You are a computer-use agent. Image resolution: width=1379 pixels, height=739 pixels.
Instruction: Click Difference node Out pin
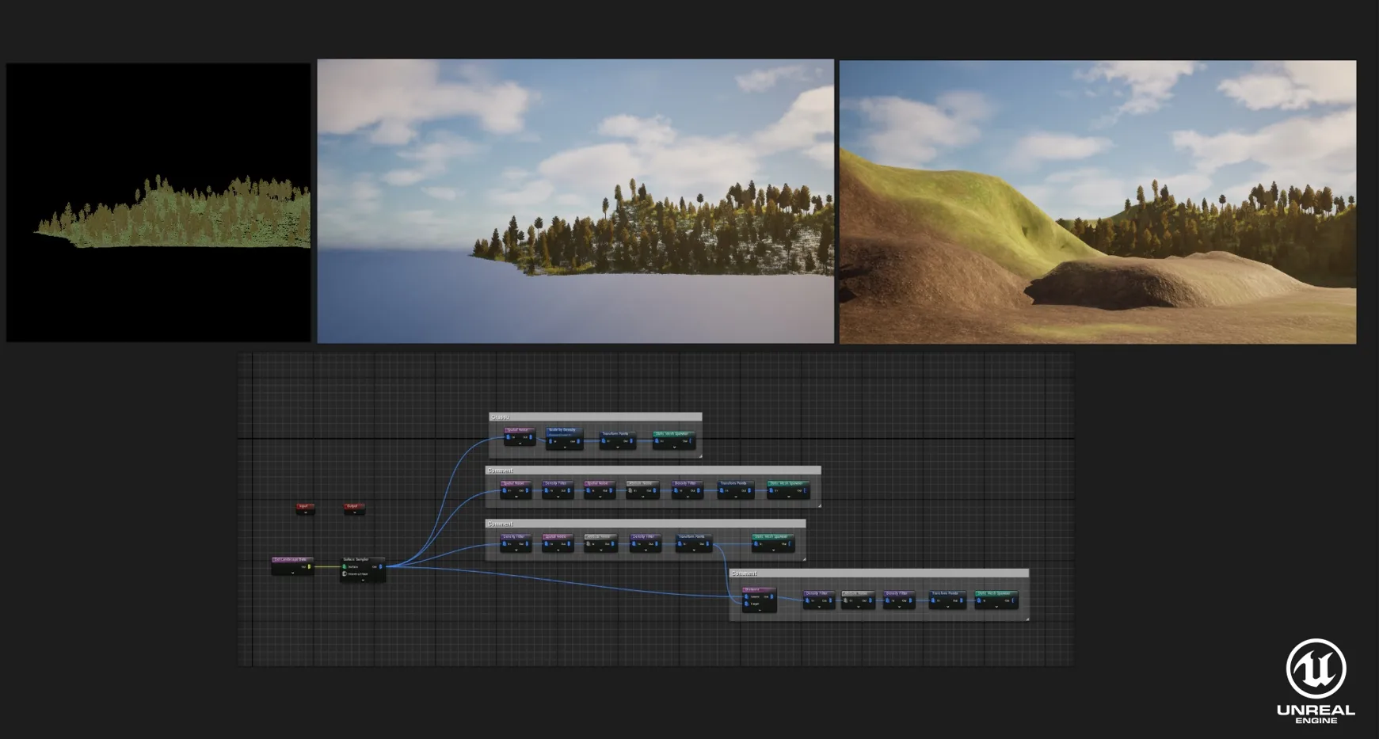(771, 596)
